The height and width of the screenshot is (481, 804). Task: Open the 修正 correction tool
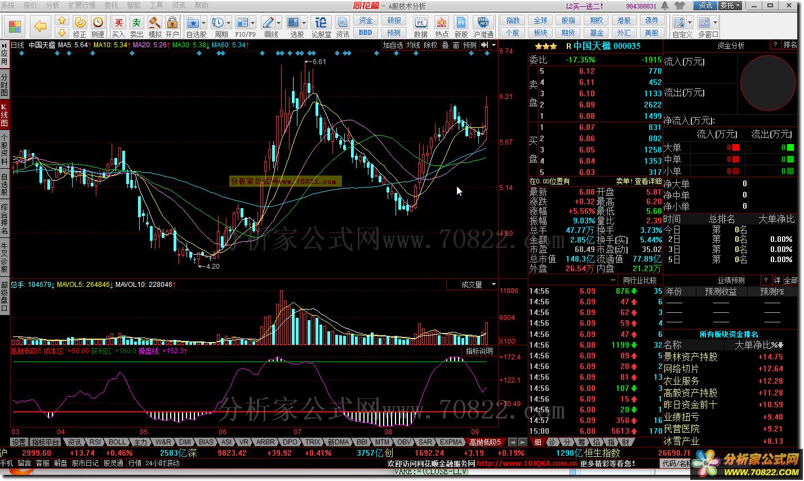tap(79, 26)
